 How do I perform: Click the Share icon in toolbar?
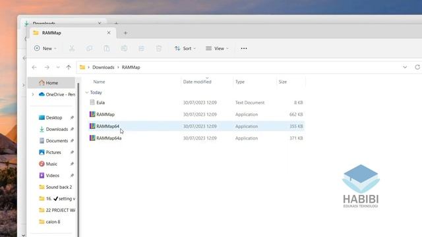pyautogui.click(x=141, y=48)
